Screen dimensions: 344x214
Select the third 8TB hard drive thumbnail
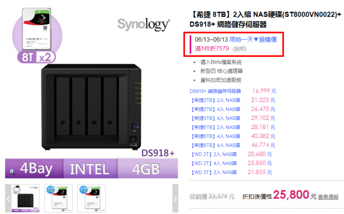tap(91, 198)
